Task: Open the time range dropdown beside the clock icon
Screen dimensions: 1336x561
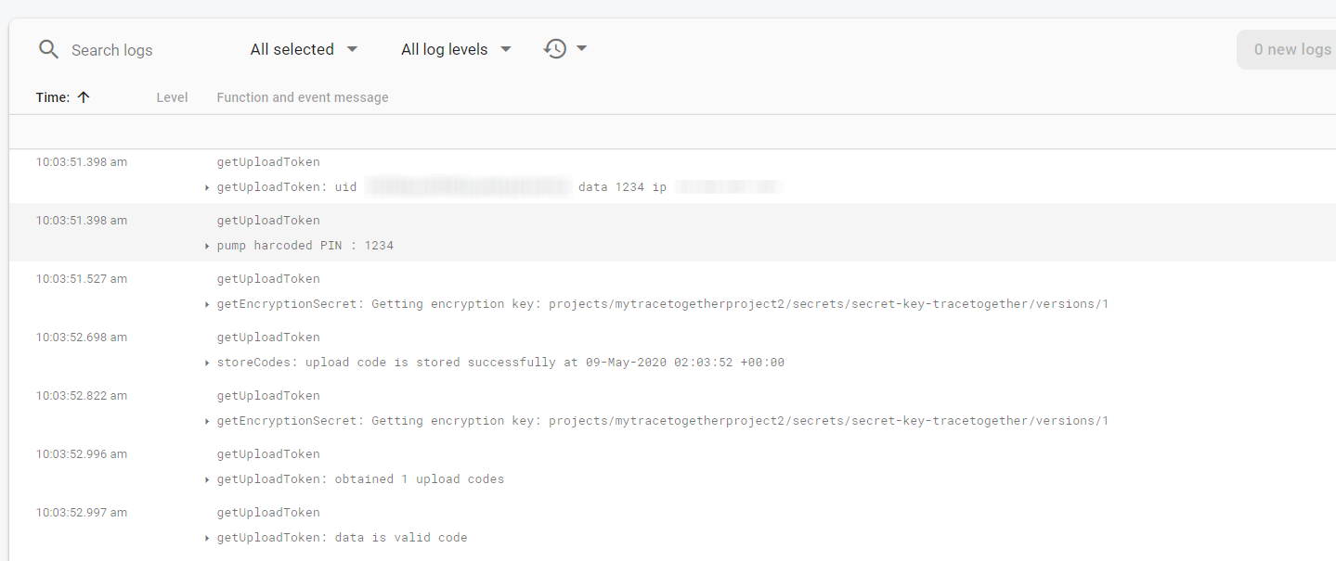Action: [580, 48]
